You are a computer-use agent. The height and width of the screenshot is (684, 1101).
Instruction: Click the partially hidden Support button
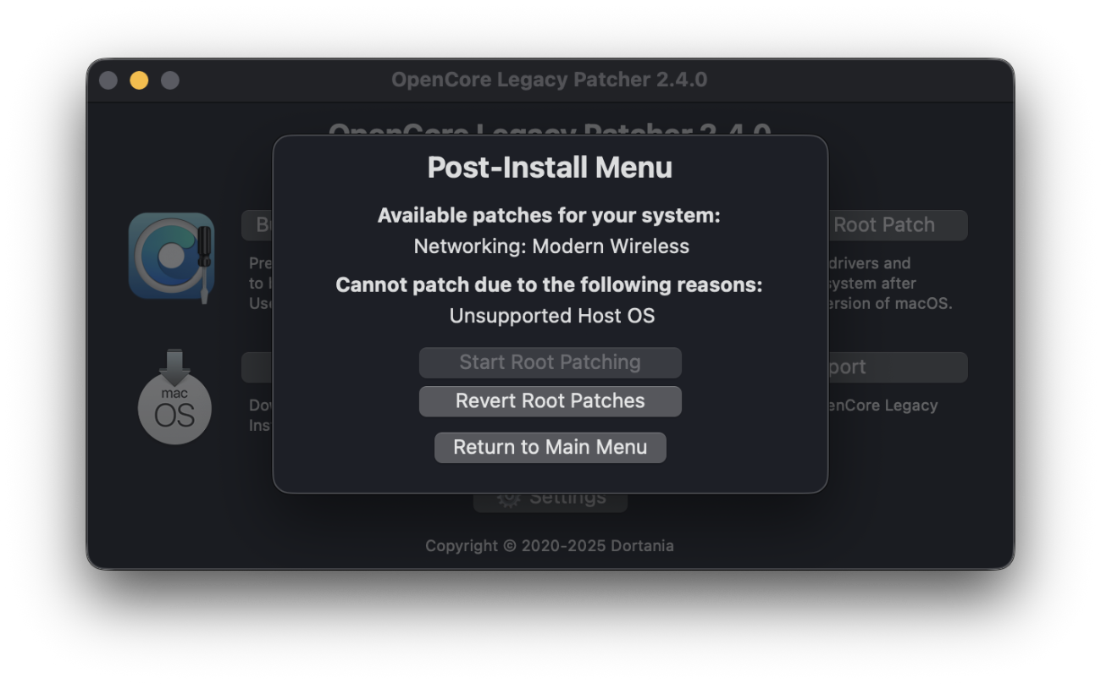coord(896,367)
